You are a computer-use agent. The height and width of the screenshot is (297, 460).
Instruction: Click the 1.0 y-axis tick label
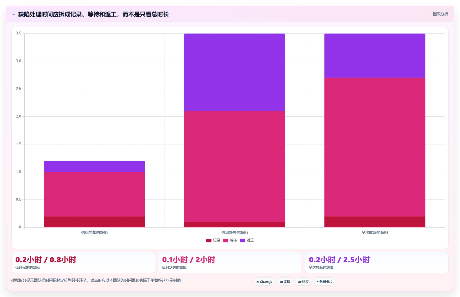[19, 172]
